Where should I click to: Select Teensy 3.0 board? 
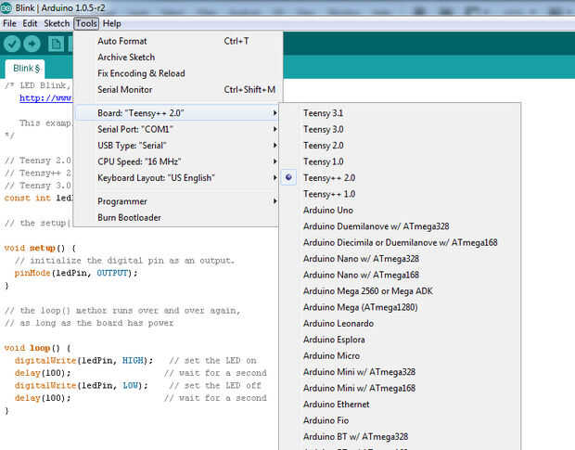pos(400,129)
